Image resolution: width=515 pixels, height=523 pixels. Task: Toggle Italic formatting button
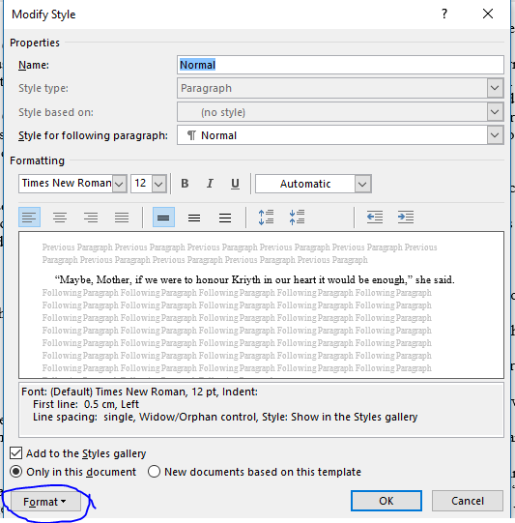click(210, 184)
